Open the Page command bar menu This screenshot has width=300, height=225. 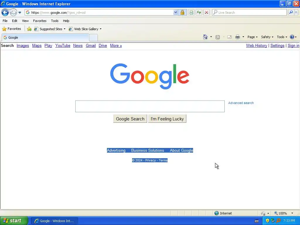(252, 37)
